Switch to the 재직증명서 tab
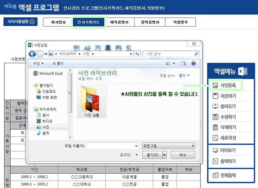258x188 pixels. pos(119,22)
